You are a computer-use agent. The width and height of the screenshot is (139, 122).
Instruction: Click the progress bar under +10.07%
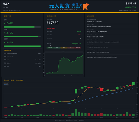click(22, 27)
